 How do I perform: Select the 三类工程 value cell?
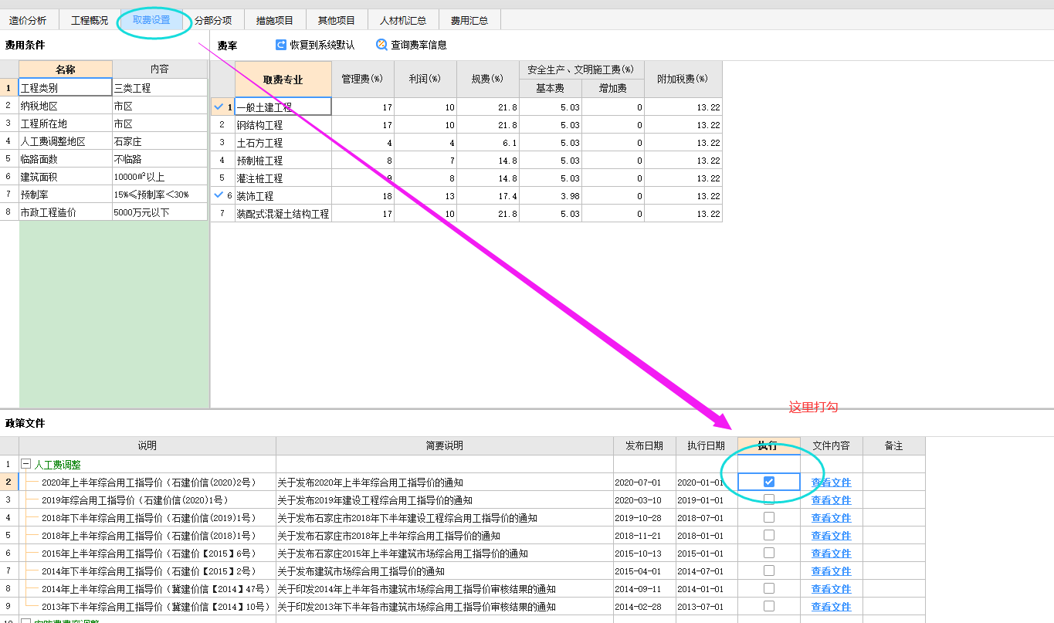click(160, 88)
